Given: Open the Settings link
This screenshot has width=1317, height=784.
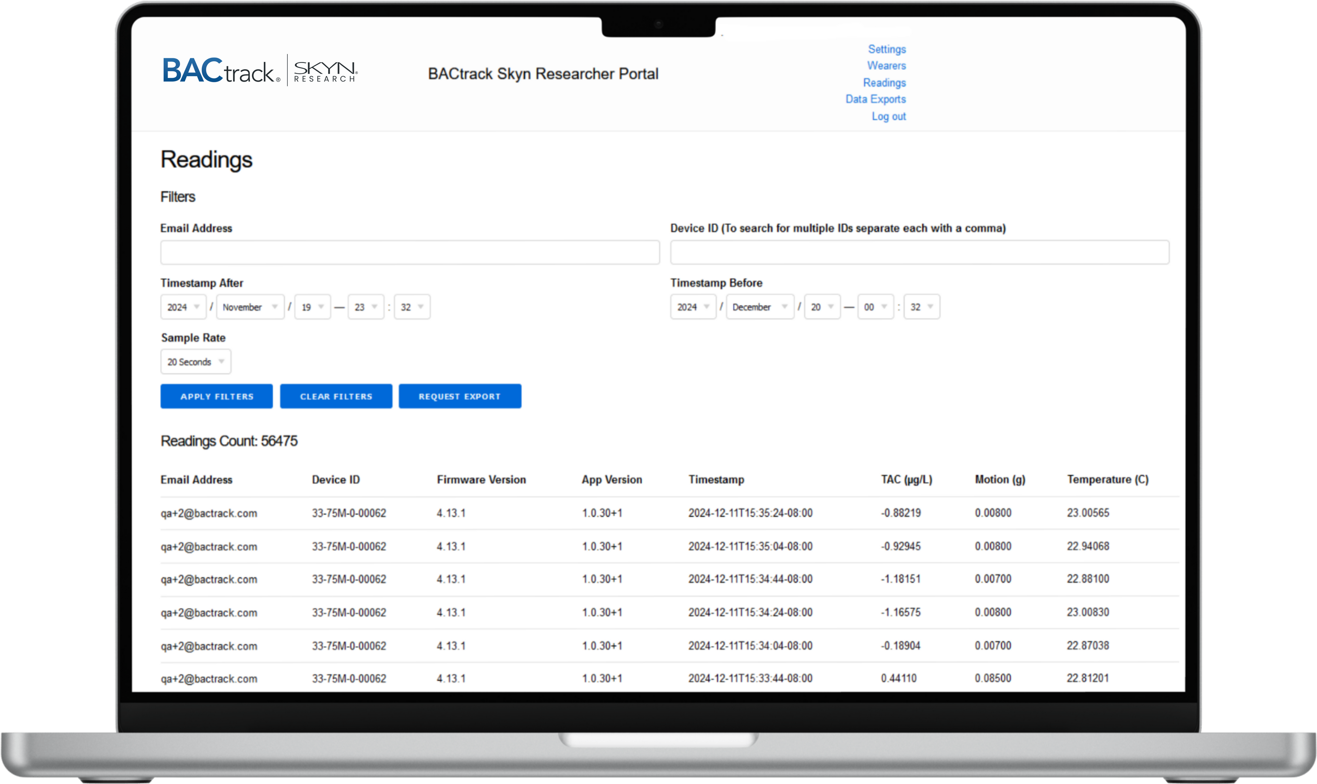Looking at the screenshot, I should click(887, 49).
